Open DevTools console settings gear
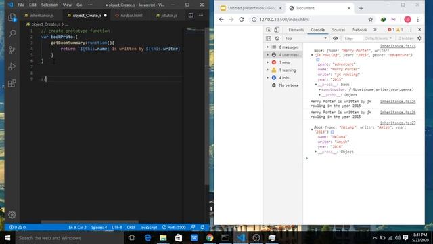This screenshot has height=244, width=433. coord(419,39)
